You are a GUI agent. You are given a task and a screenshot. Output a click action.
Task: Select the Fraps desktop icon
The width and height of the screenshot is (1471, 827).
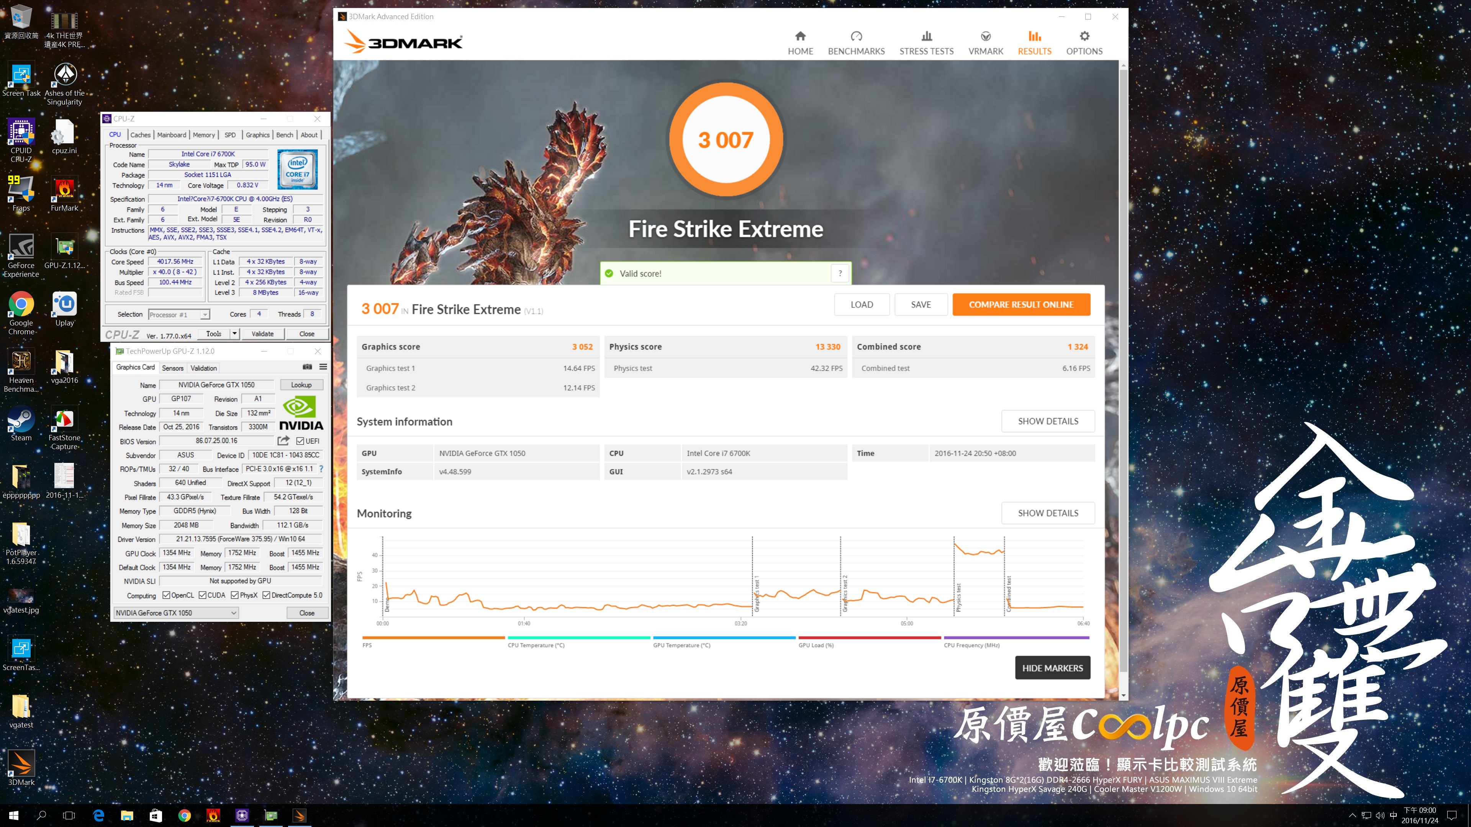tap(21, 193)
